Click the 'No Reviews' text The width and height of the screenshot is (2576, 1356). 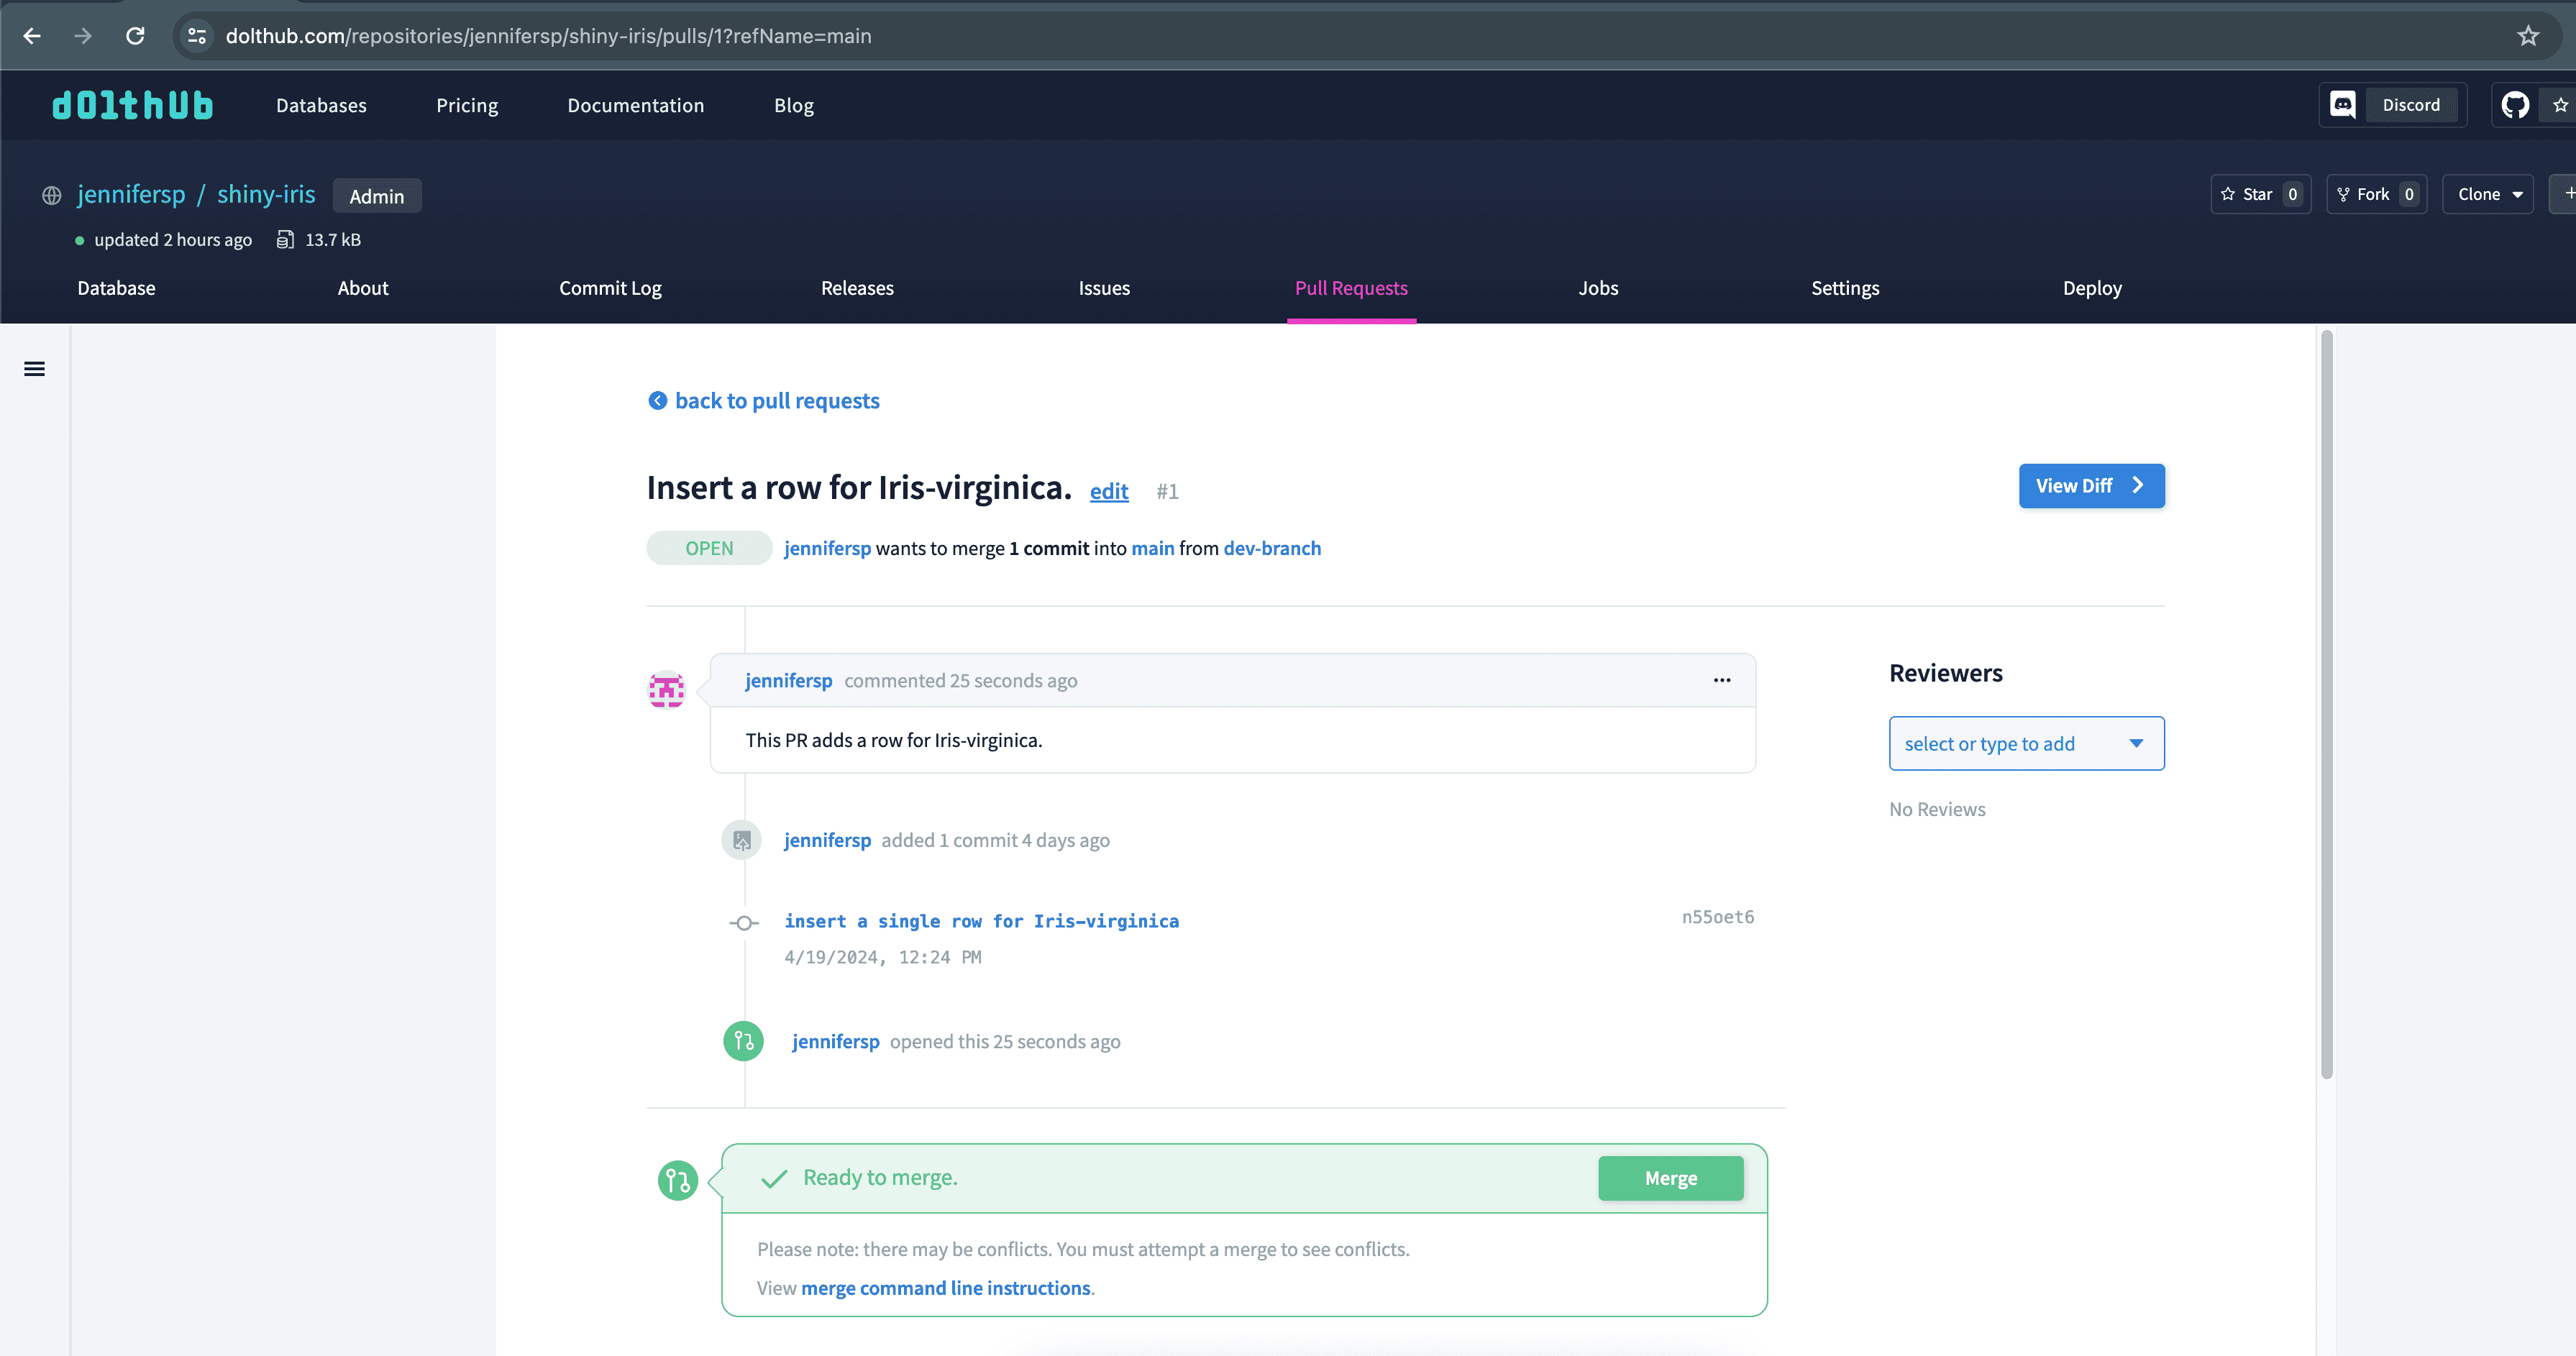pos(1937,809)
